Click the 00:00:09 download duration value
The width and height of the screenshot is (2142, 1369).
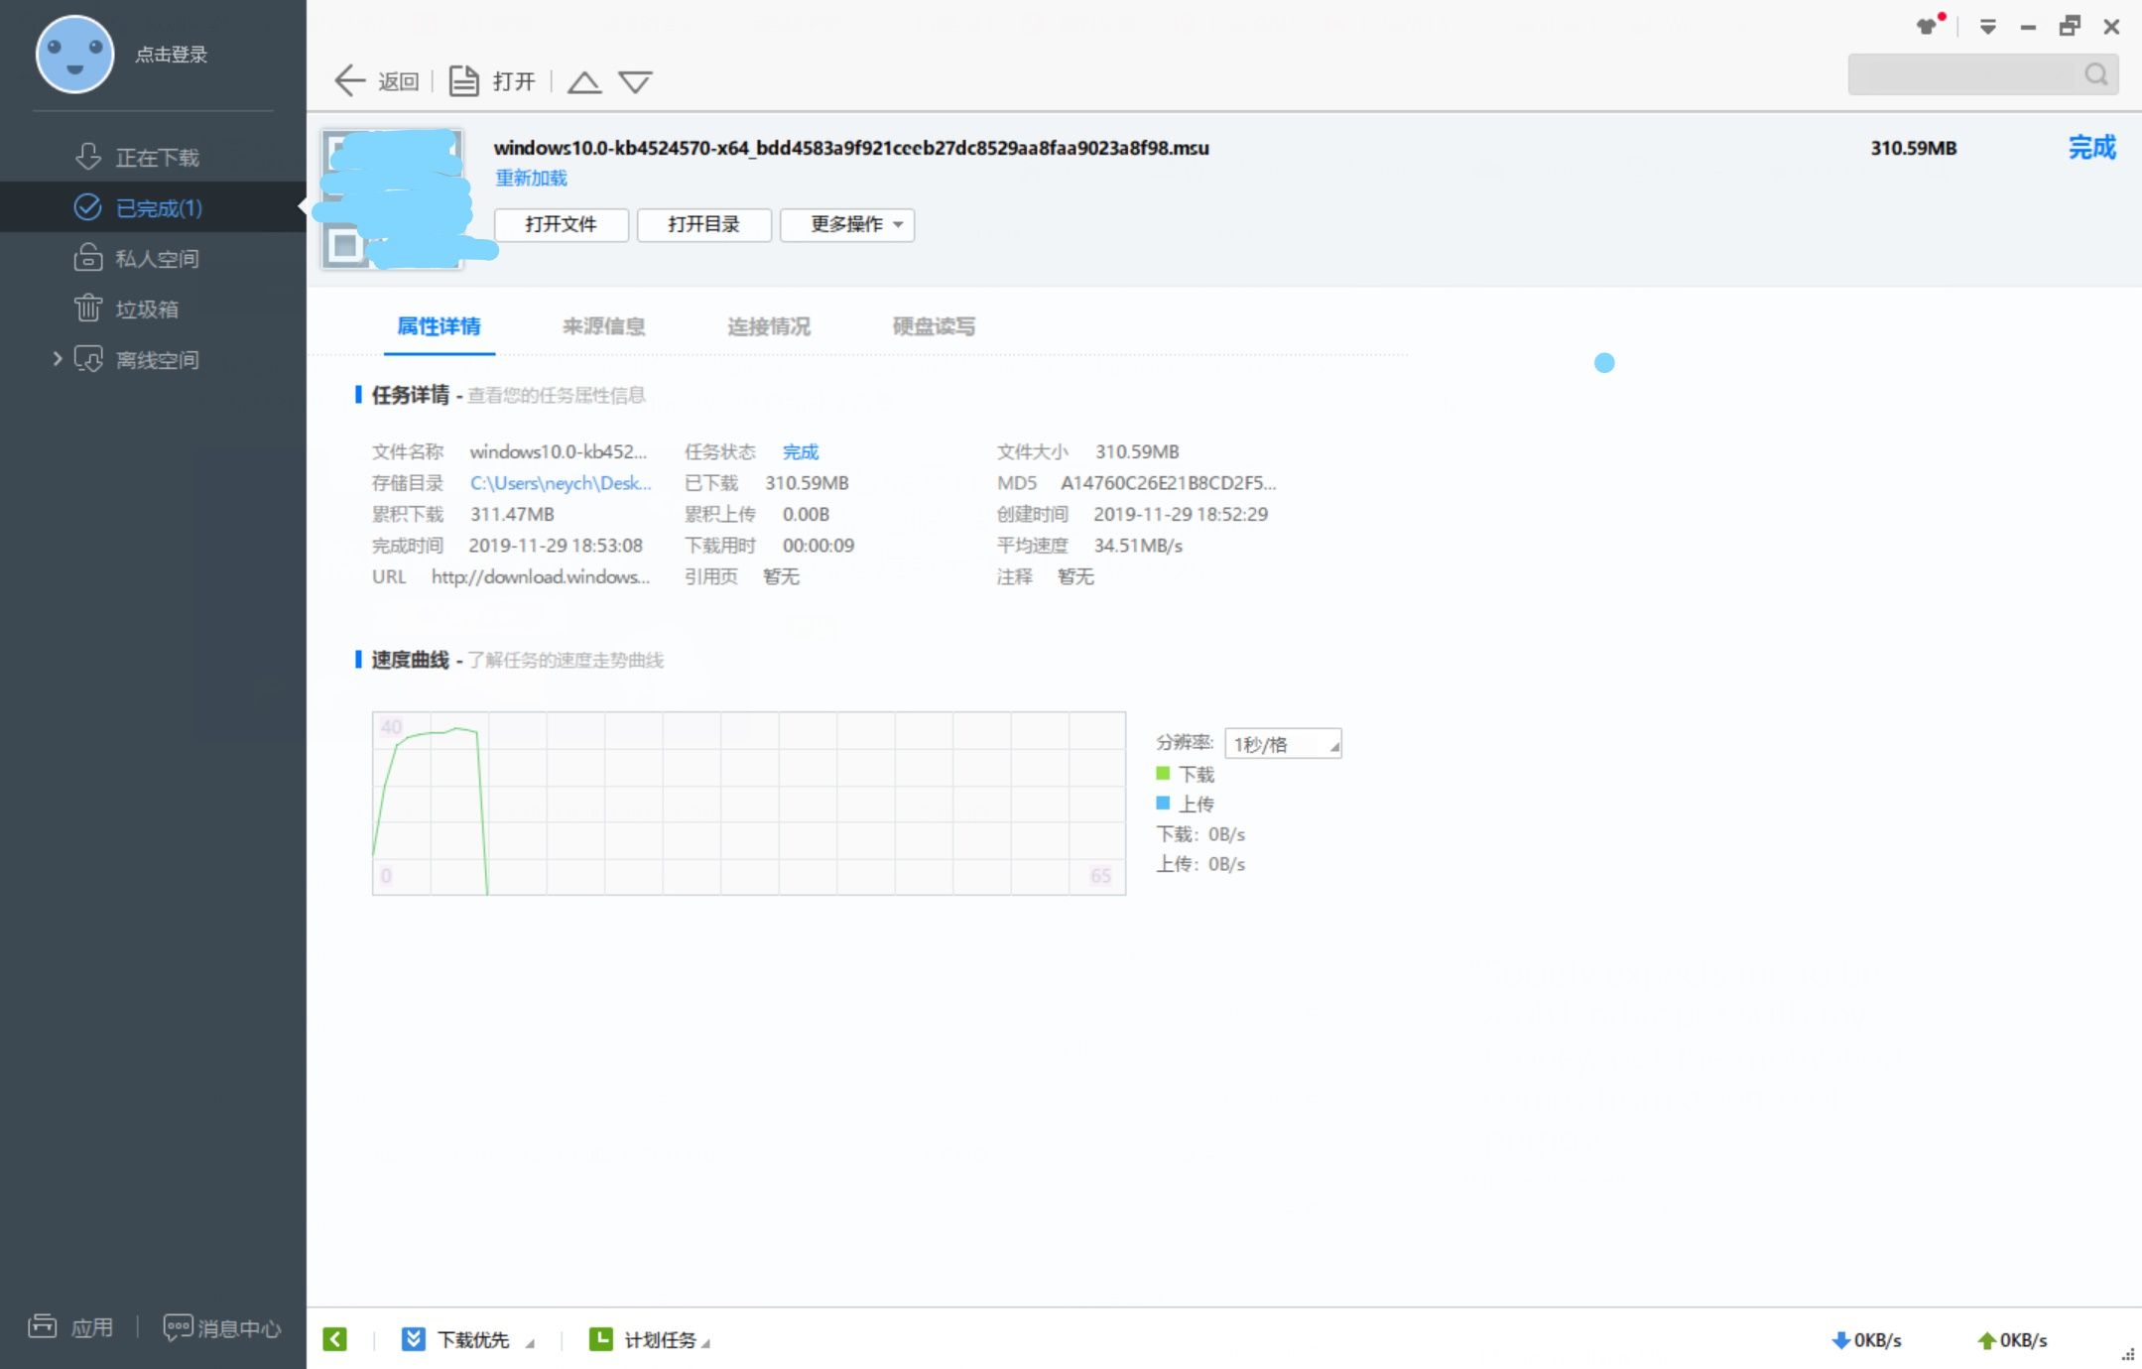[819, 546]
